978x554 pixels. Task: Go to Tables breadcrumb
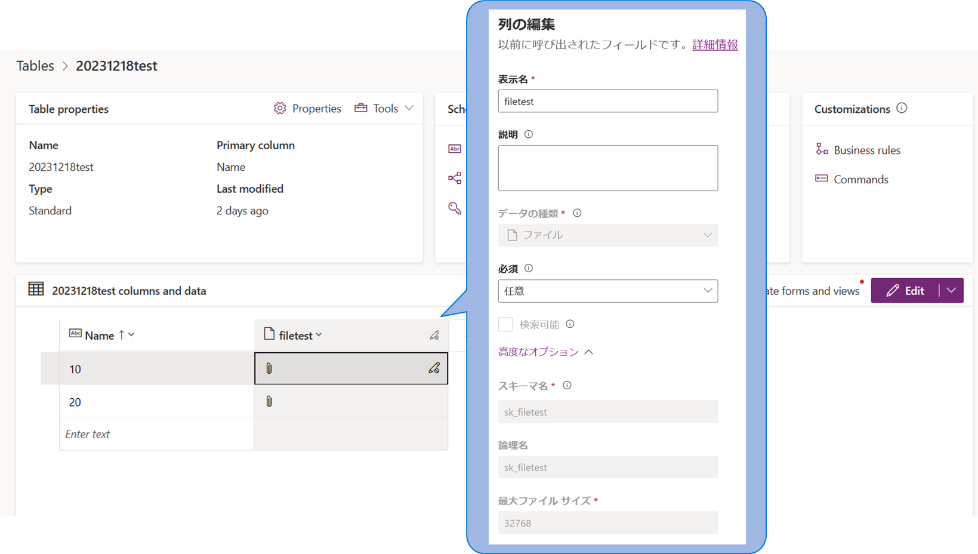pos(35,66)
